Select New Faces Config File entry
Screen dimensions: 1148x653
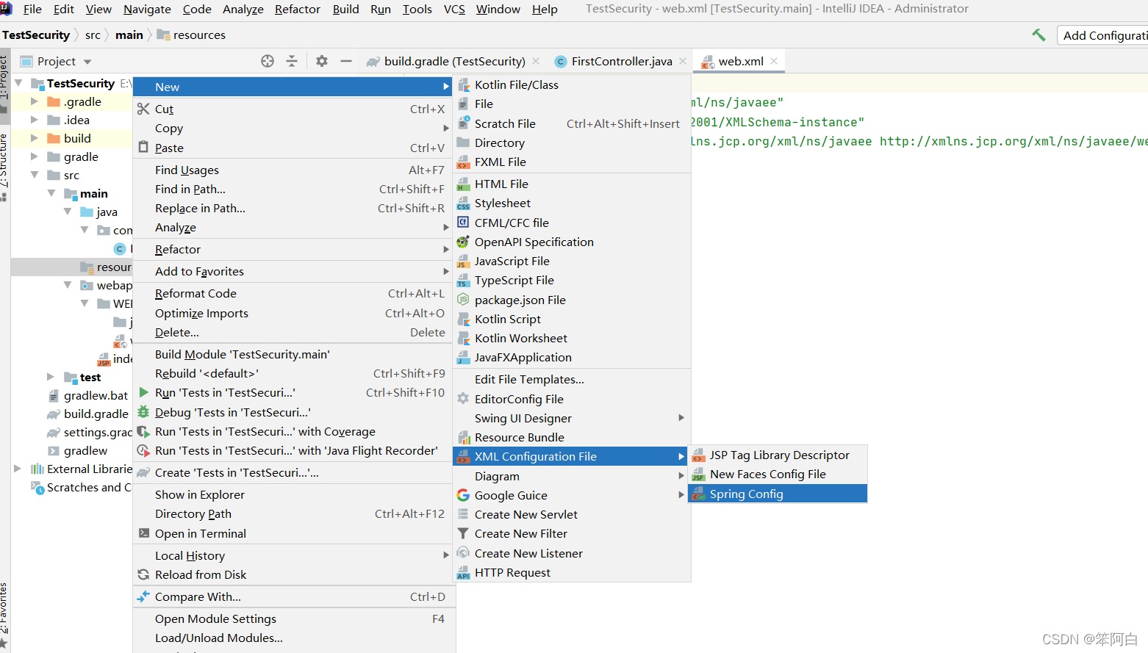tap(778, 474)
